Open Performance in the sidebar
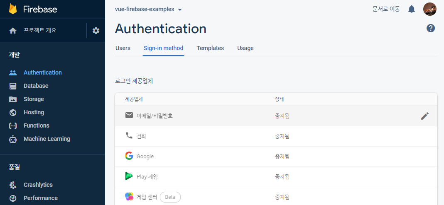This screenshot has height=205, width=444. point(40,198)
